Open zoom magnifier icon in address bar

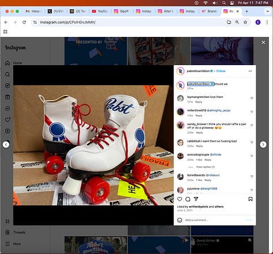[x=237, y=22]
